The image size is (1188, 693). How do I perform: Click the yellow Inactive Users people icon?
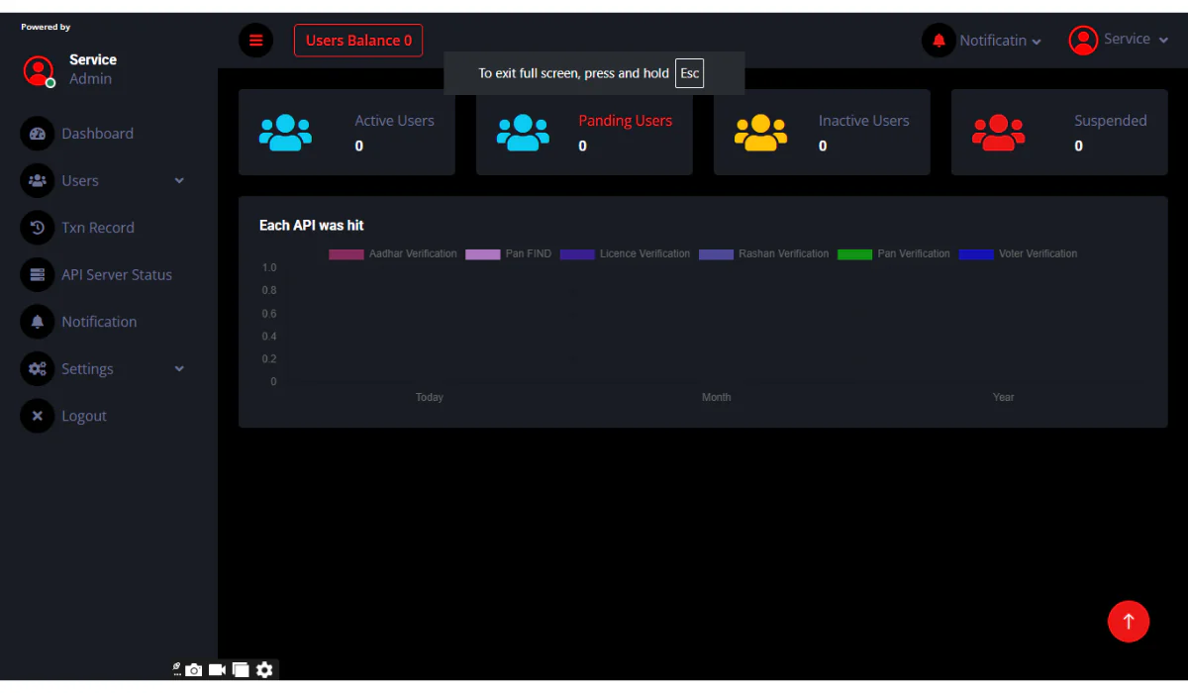pyautogui.click(x=760, y=133)
